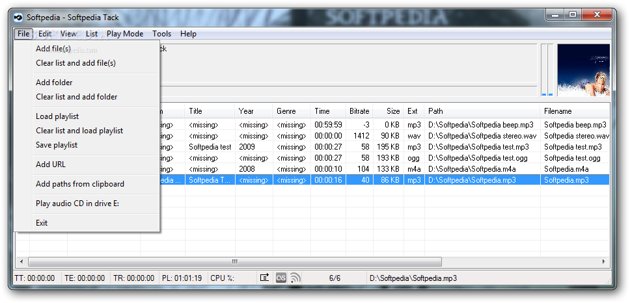
Task: Choose Save playlist
Action: 87,145
